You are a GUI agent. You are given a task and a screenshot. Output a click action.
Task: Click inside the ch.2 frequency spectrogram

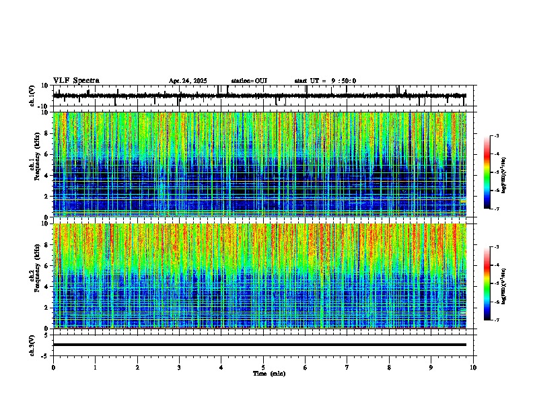pos(260,276)
